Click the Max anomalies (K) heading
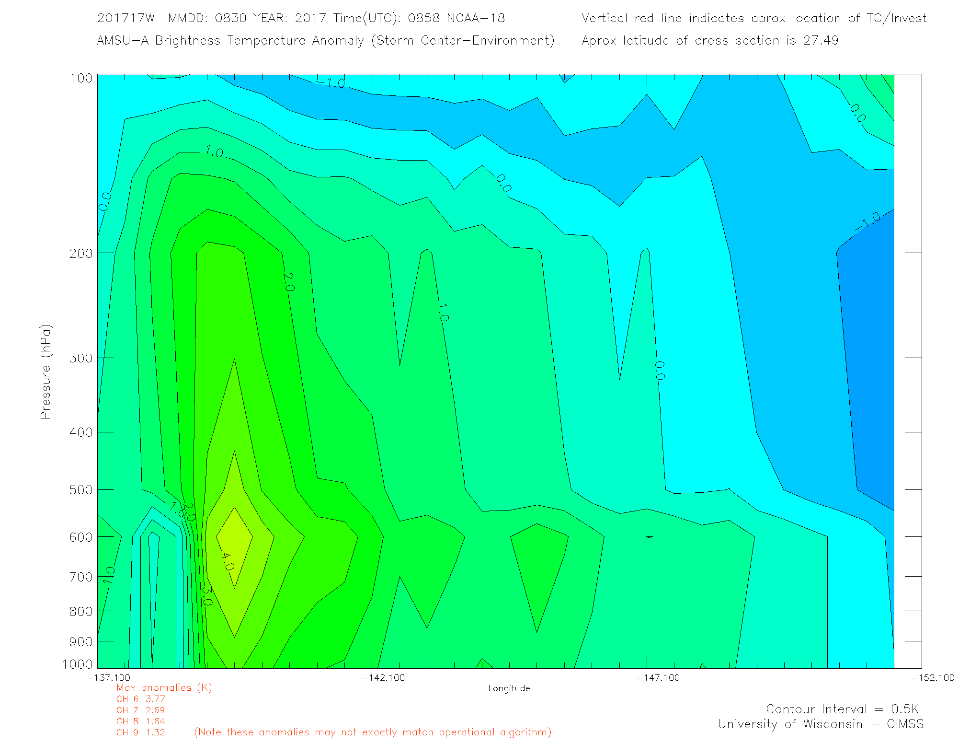970x743 pixels. [x=164, y=687]
